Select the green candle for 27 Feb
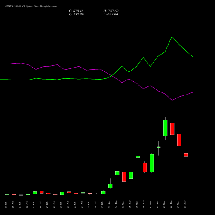The image size is (215, 215). [x=103, y=193]
